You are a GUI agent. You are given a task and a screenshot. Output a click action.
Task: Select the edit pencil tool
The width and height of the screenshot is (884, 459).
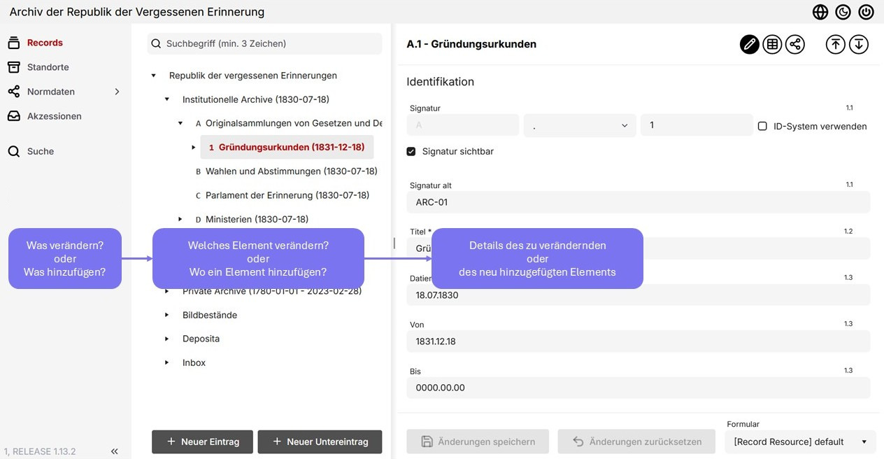[x=749, y=44]
